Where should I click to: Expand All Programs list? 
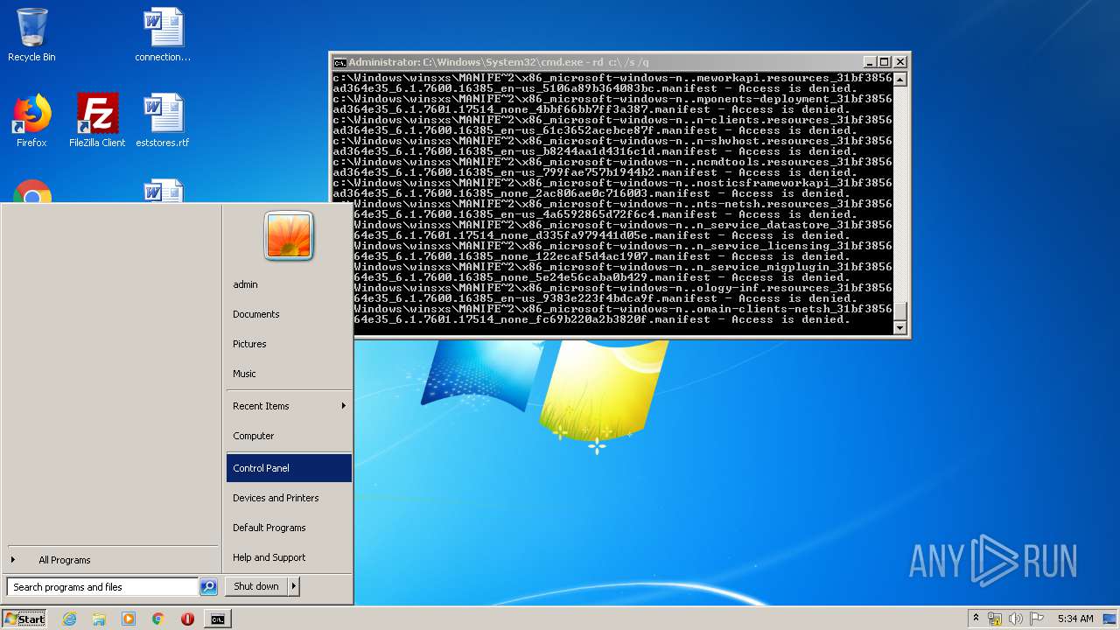(64, 560)
